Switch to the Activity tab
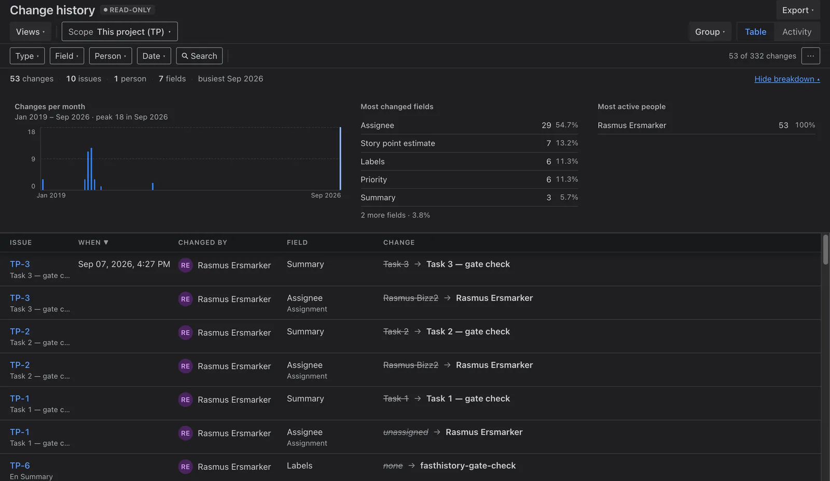Screen dimensions: 830x481 [x=797, y=32]
